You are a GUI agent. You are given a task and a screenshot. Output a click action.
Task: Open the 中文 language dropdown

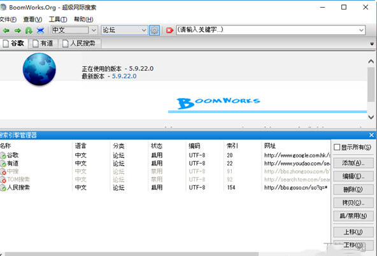(x=94, y=31)
